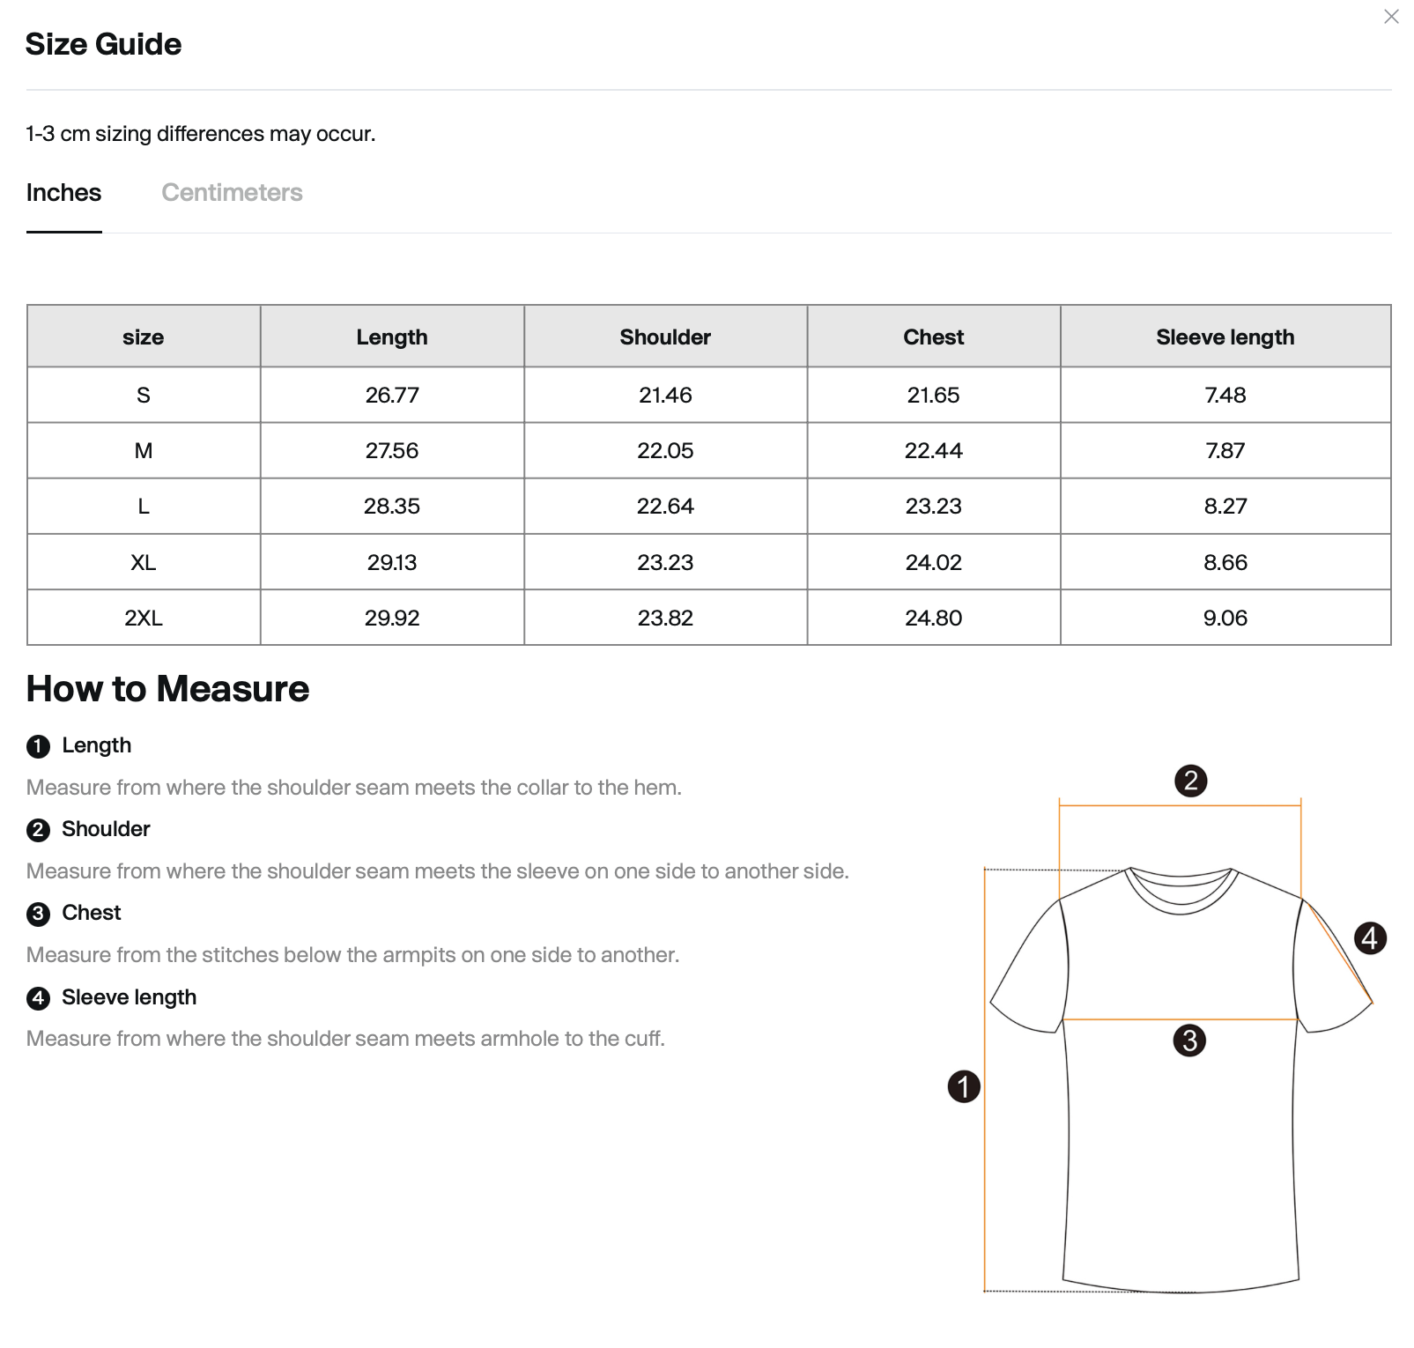Click the Shoulder column header

coord(664,337)
